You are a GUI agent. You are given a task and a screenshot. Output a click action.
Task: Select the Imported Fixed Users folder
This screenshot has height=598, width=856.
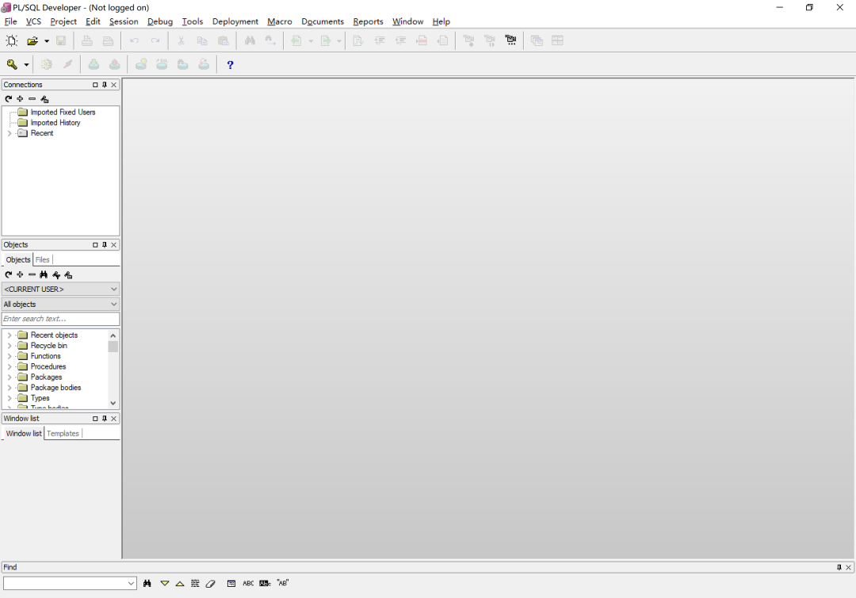pyautogui.click(x=63, y=112)
